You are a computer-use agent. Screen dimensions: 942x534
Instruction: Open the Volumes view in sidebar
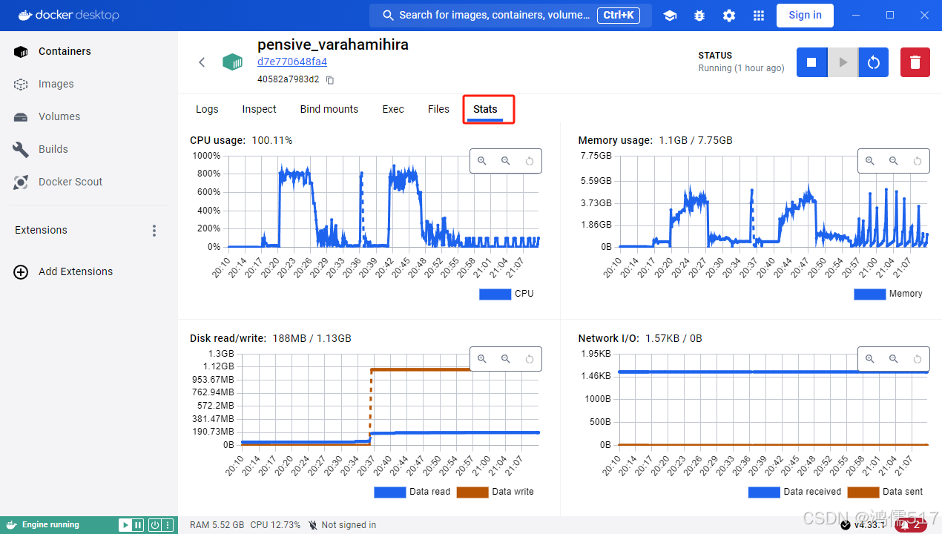pyautogui.click(x=89, y=116)
